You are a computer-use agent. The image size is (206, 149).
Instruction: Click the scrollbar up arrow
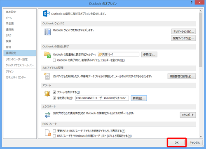pyautogui.click(x=201, y=11)
